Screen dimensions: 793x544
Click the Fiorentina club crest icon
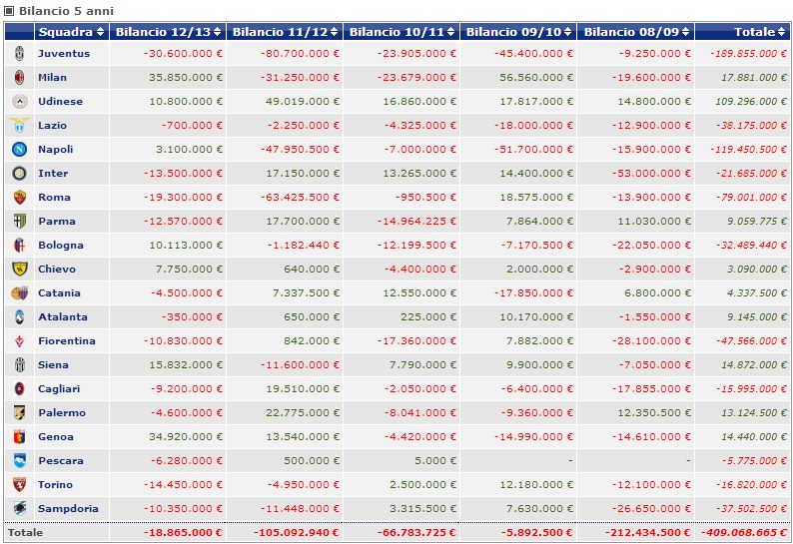[x=19, y=341]
